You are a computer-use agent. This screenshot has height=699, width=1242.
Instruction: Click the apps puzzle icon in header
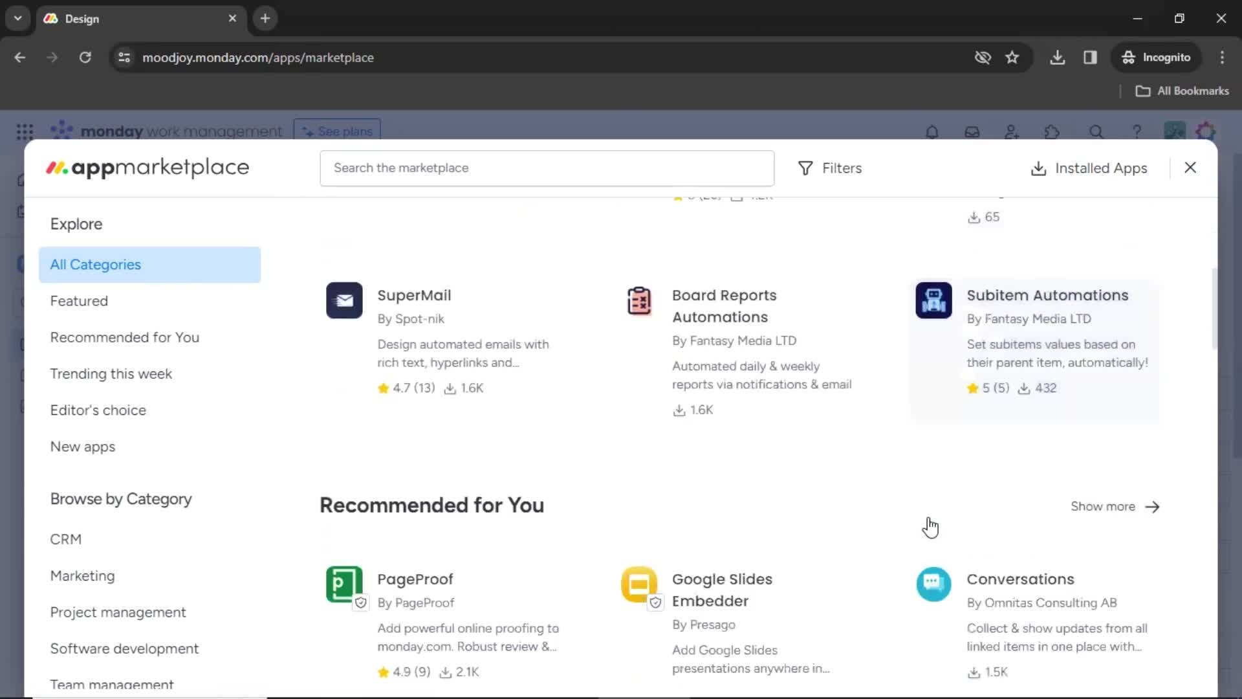click(1052, 132)
